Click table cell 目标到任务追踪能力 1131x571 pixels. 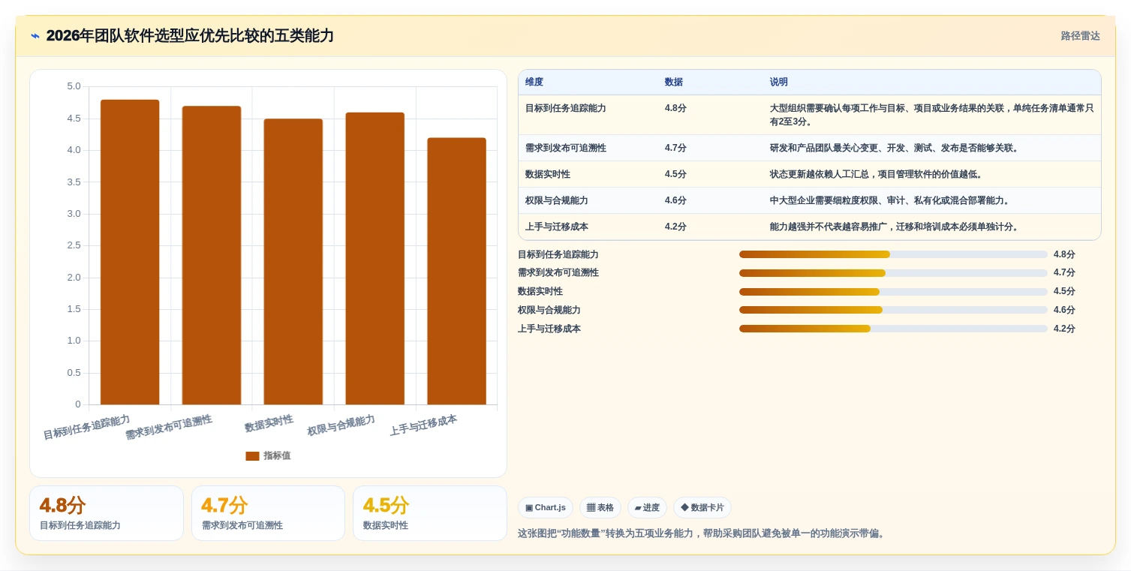566,108
